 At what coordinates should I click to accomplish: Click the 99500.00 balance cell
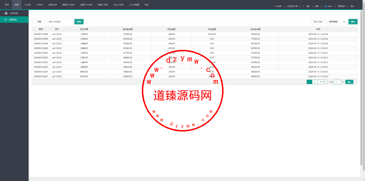pyautogui.click(x=255, y=34)
